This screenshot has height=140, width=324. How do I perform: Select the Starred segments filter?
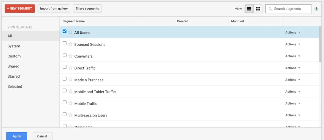point(13,76)
